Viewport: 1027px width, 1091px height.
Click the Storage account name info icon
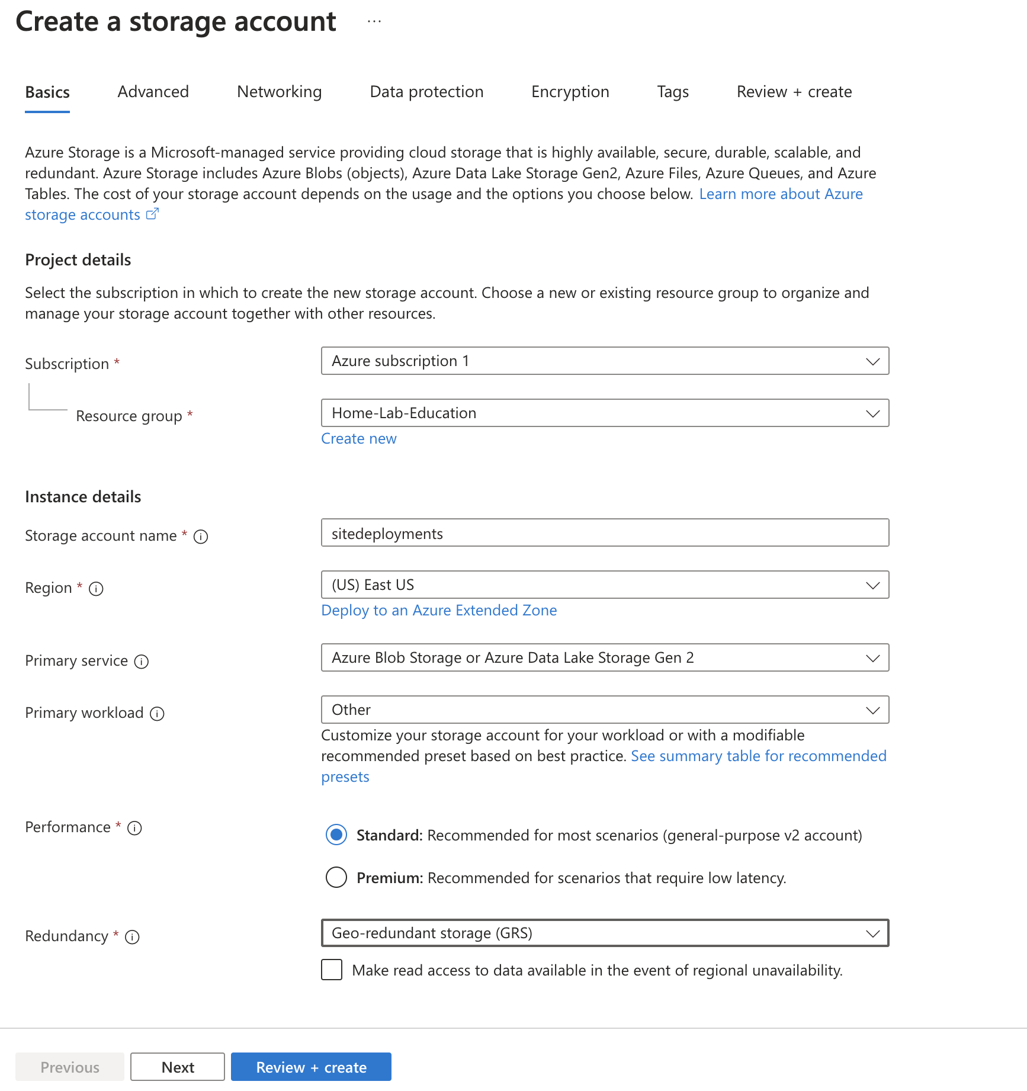tap(201, 537)
